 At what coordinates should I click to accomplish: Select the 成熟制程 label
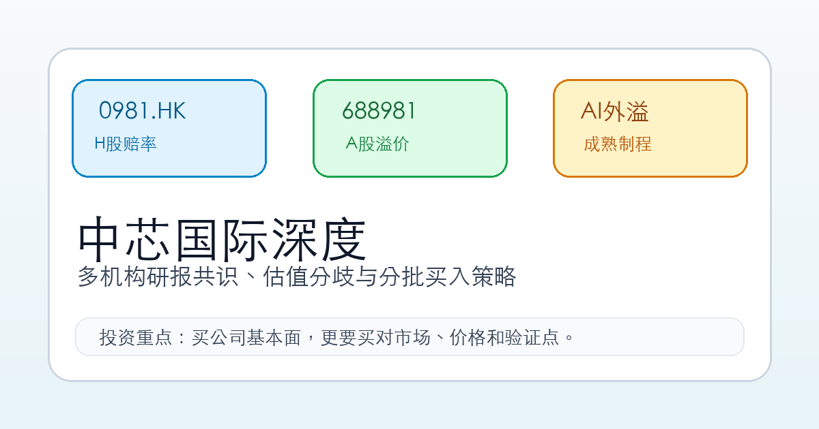618,144
